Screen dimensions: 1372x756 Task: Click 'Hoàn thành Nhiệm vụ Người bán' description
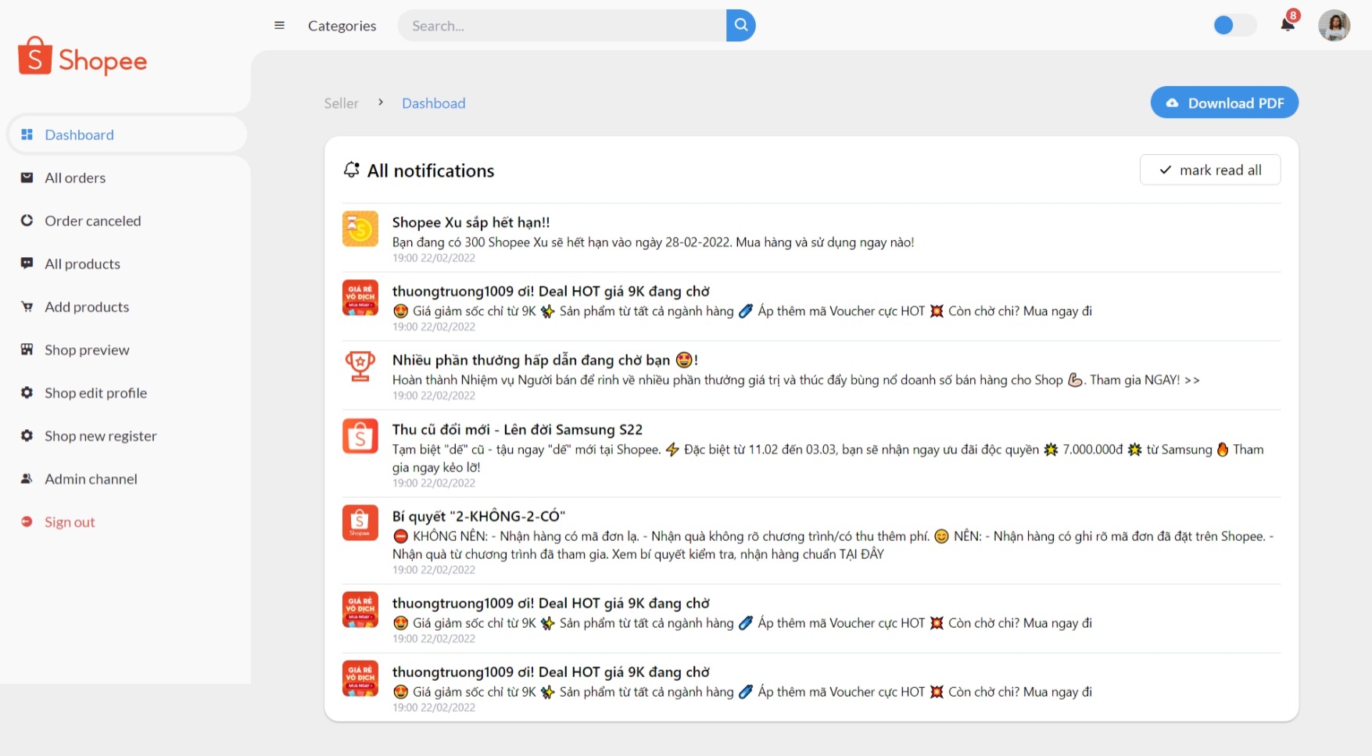point(796,380)
